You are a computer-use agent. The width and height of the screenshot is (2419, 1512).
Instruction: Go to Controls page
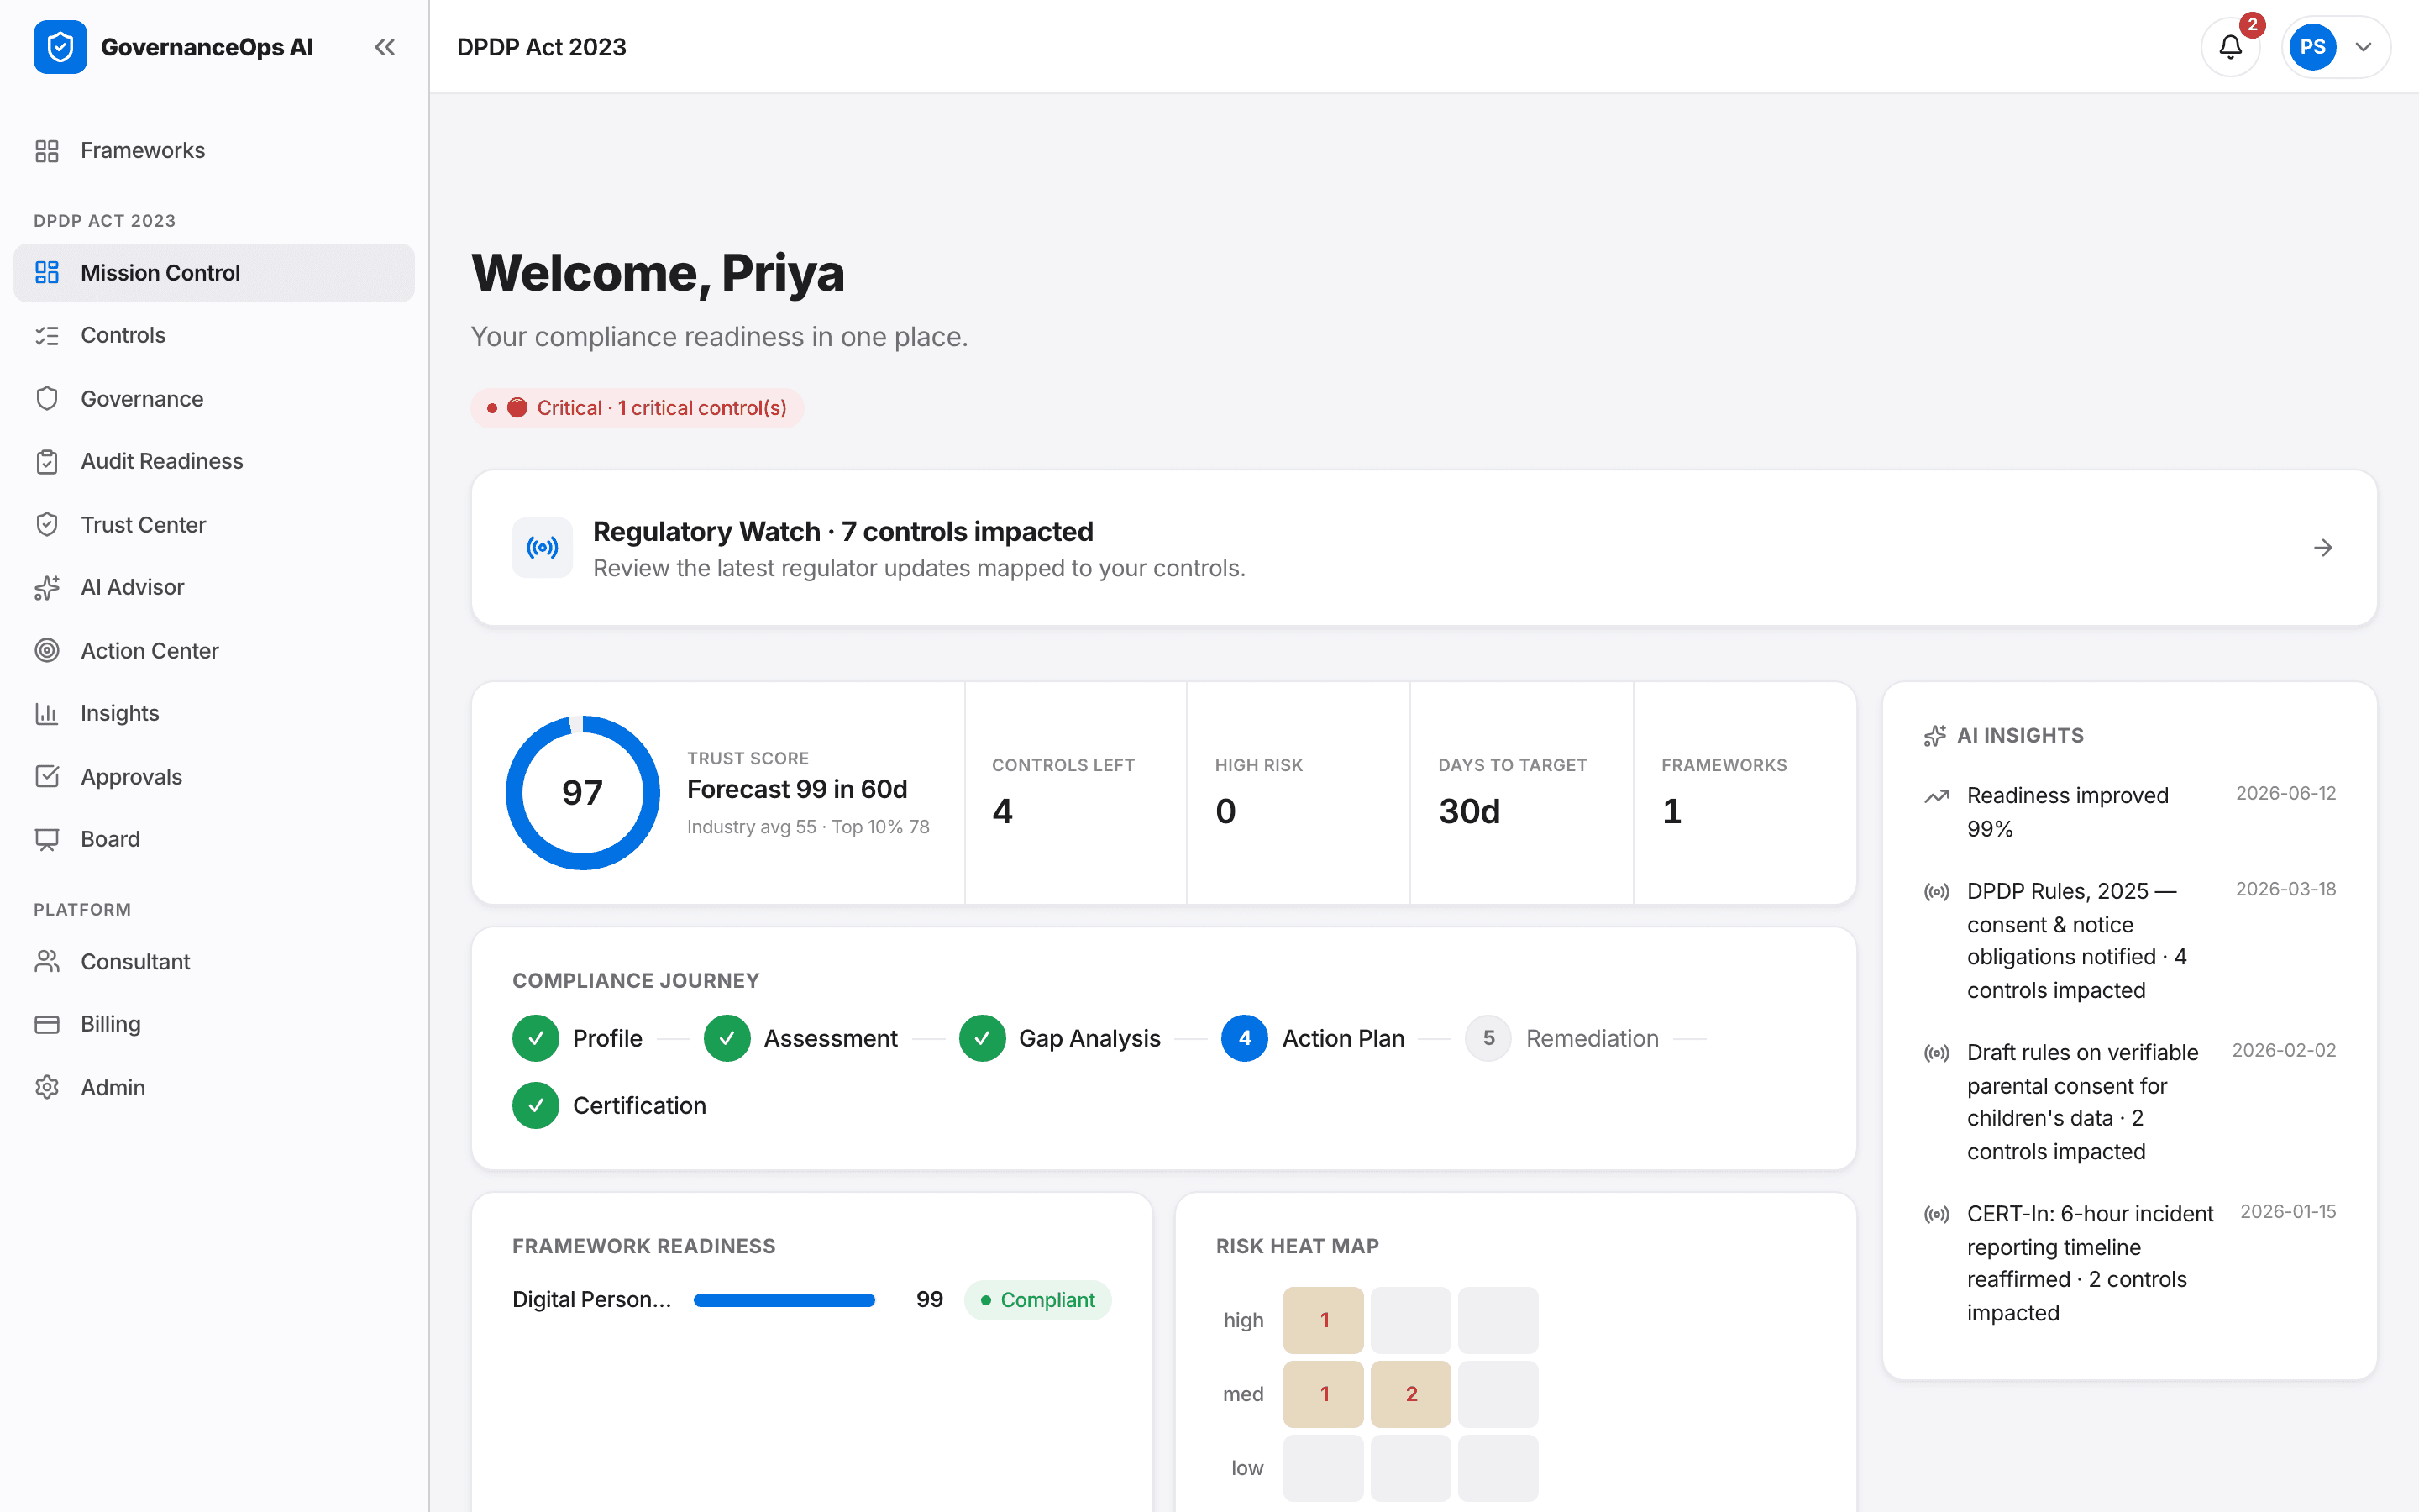pos(214,336)
